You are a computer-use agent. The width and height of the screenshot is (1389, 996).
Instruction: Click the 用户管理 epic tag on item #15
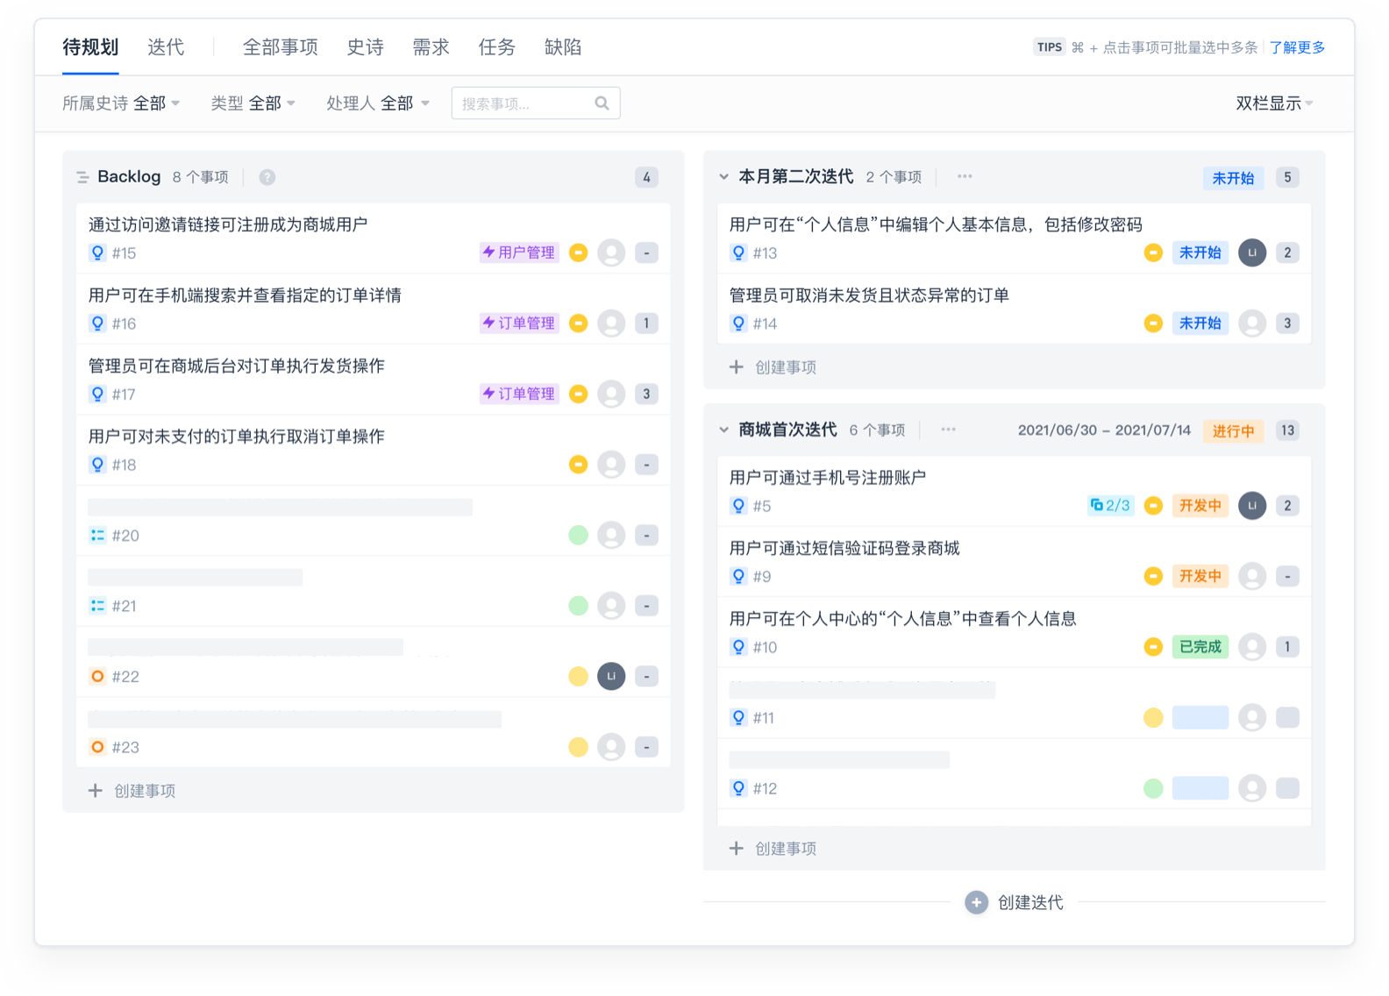519,253
